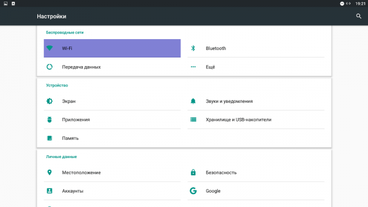Tap the three-dots icon beside Ещё

click(193, 67)
